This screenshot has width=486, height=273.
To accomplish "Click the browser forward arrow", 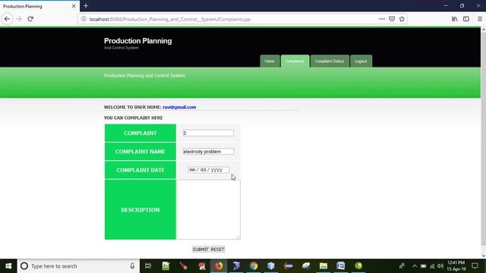I will pos(19,19).
